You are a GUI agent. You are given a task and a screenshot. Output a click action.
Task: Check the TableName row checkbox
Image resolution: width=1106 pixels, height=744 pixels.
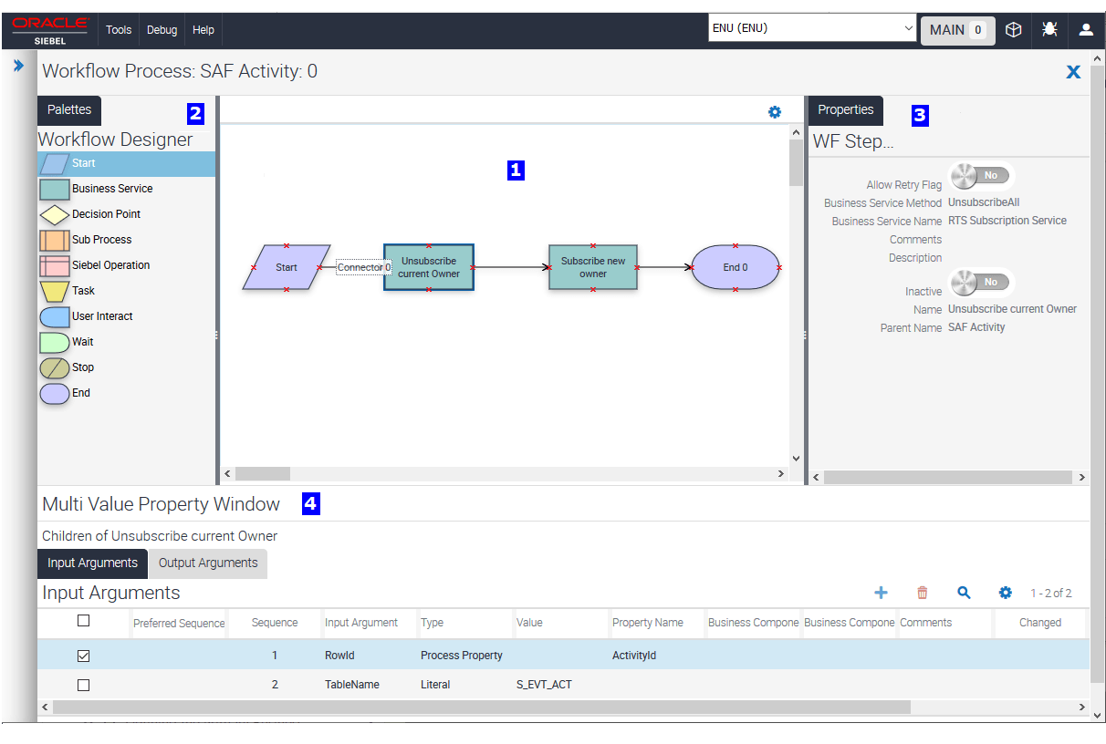84,685
